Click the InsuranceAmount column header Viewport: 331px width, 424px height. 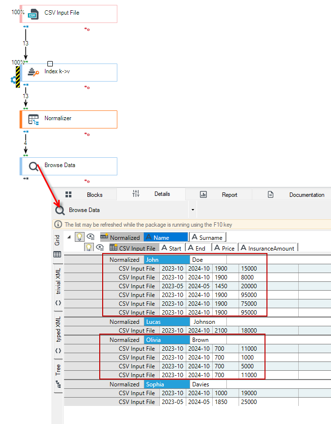(x=267, y=248)
